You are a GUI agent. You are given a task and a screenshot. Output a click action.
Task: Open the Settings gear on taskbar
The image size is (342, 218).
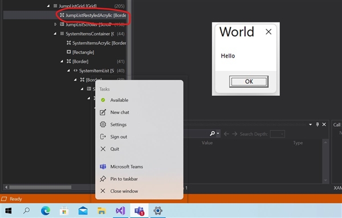[158, 211]
